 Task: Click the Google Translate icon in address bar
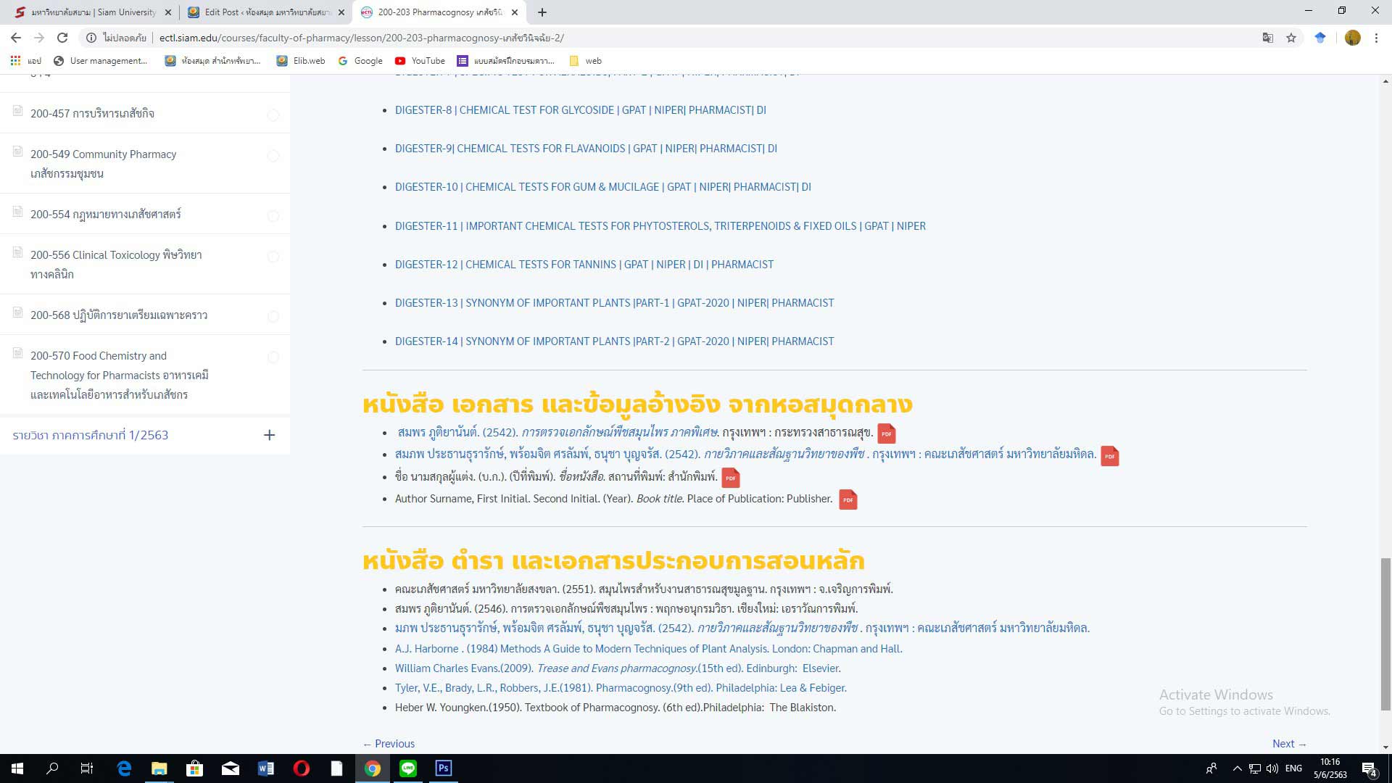(x=1267, y=38)
